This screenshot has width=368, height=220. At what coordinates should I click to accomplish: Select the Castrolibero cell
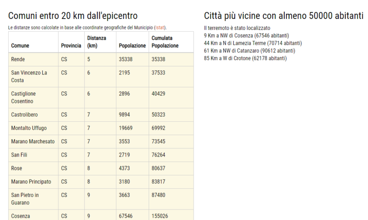33,115
